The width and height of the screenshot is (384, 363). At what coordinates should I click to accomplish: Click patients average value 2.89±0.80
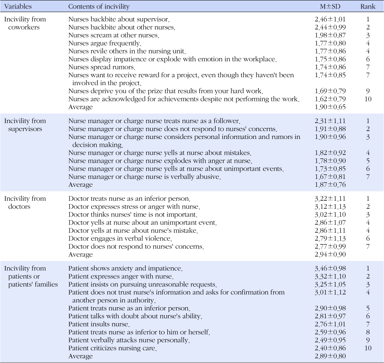(x=330, y=356)
